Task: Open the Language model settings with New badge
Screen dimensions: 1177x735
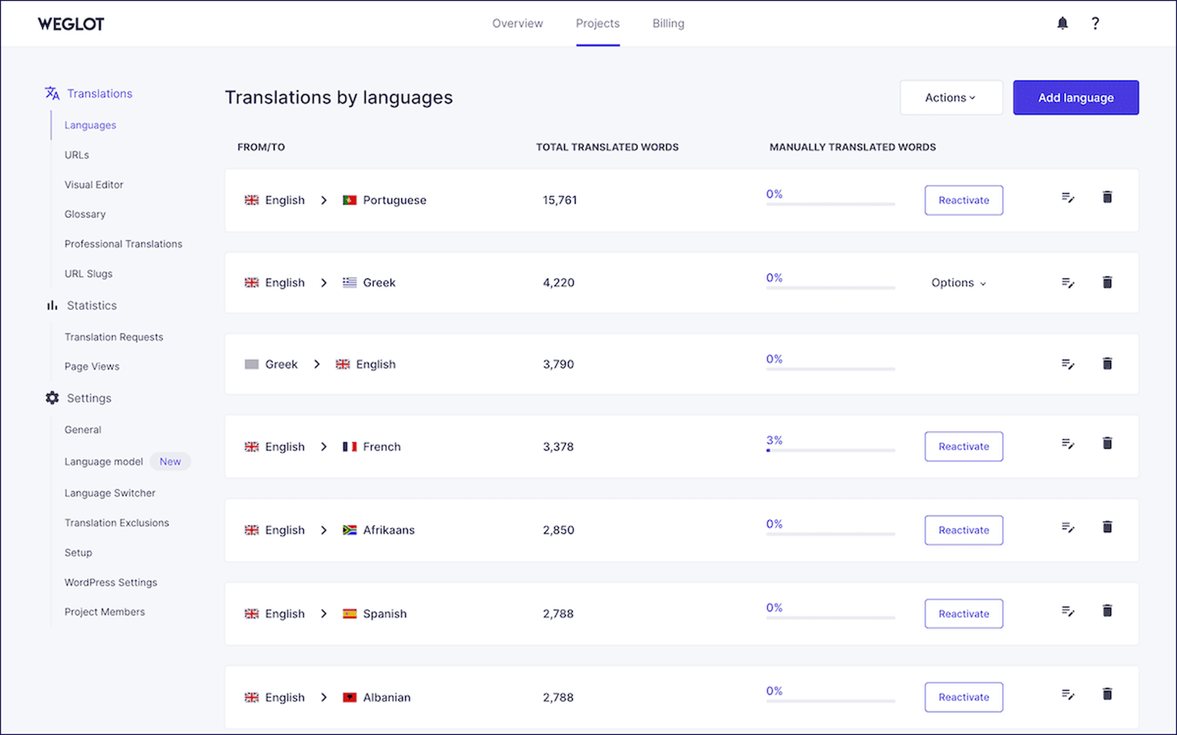Action: pyautogui.click(x=103, y=461)
